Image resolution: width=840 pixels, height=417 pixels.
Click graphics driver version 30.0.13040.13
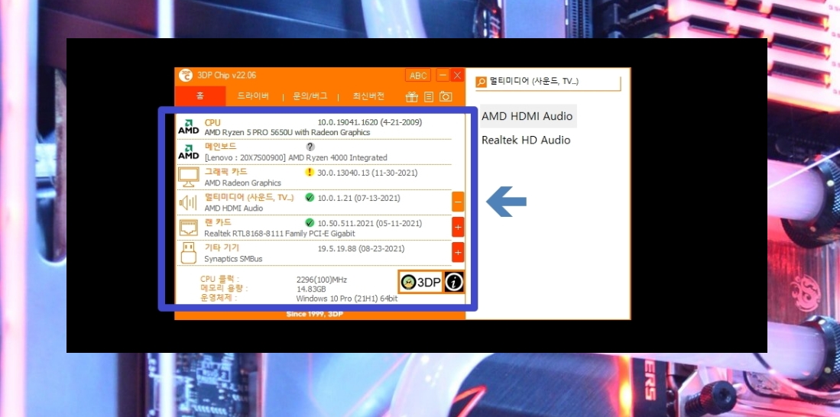pos(368,173)
